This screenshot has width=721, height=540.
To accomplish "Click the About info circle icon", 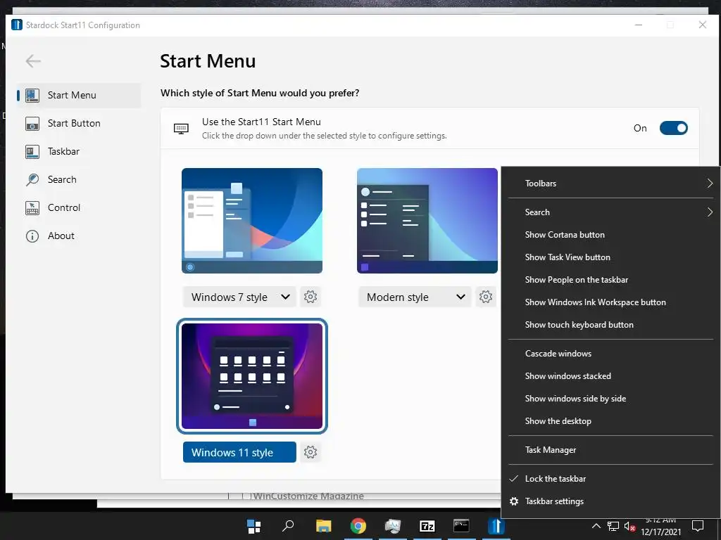I will pos(32,236).
